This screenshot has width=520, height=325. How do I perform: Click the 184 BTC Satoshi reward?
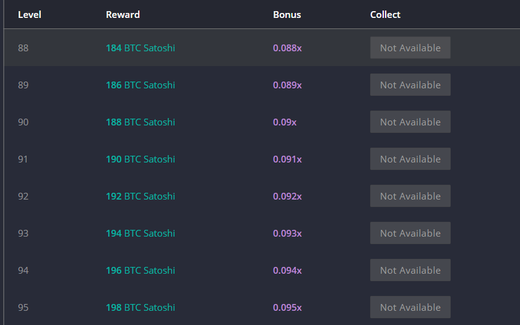click(x=141, y=48)
